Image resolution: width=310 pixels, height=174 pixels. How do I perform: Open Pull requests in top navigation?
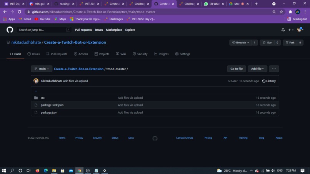[83, 30]
